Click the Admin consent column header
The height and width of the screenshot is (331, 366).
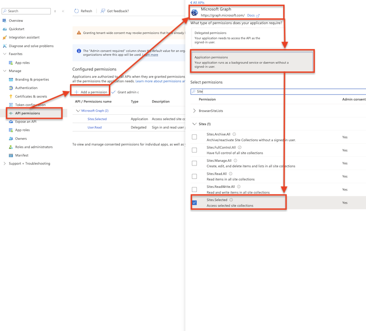pos(354,99)
